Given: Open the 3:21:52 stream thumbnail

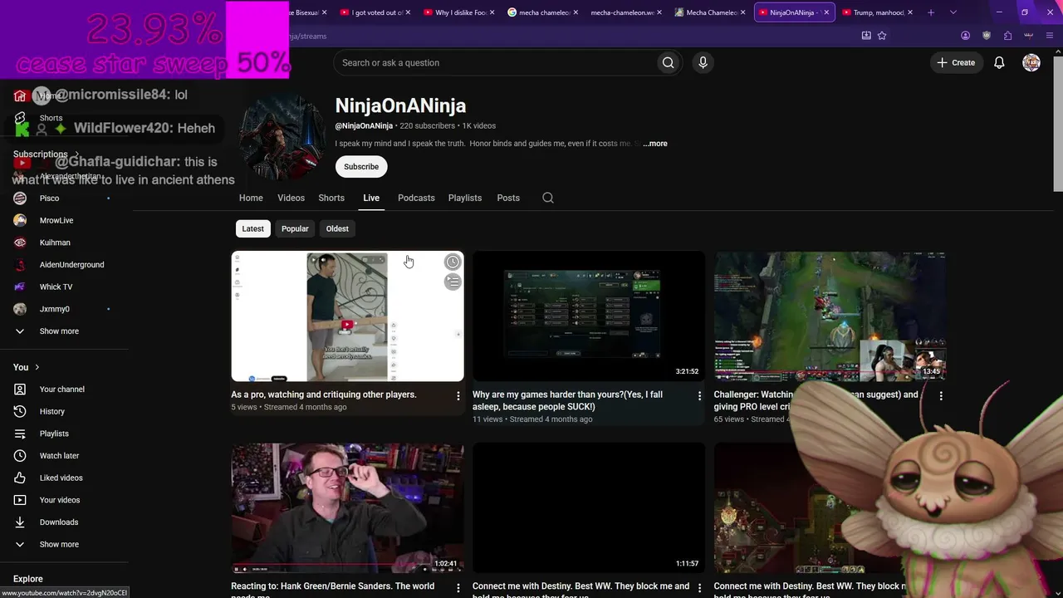Looking at the screenshot, I should click(x=589, y=316).
